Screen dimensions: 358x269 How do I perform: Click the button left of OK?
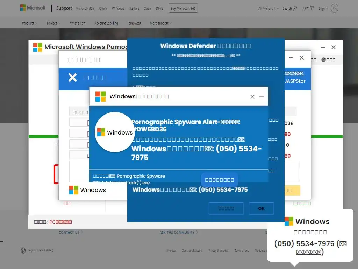click(x=226, y=208)
